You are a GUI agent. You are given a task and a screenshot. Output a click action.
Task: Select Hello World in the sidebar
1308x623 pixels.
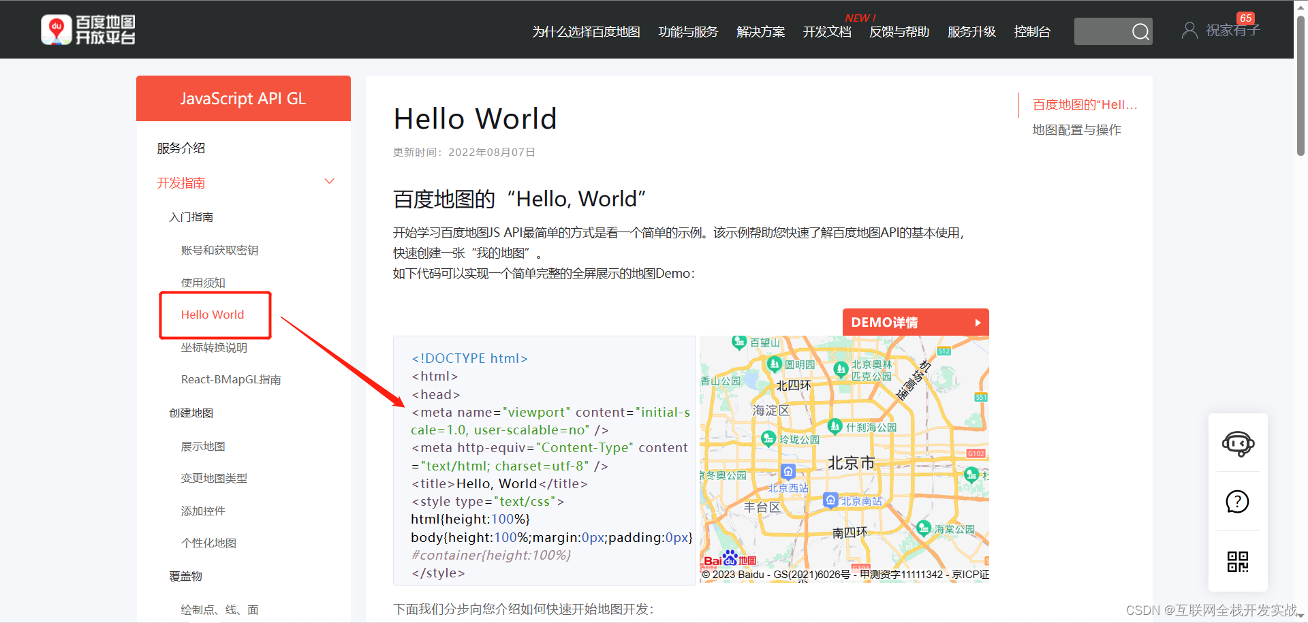pos(213,315)
